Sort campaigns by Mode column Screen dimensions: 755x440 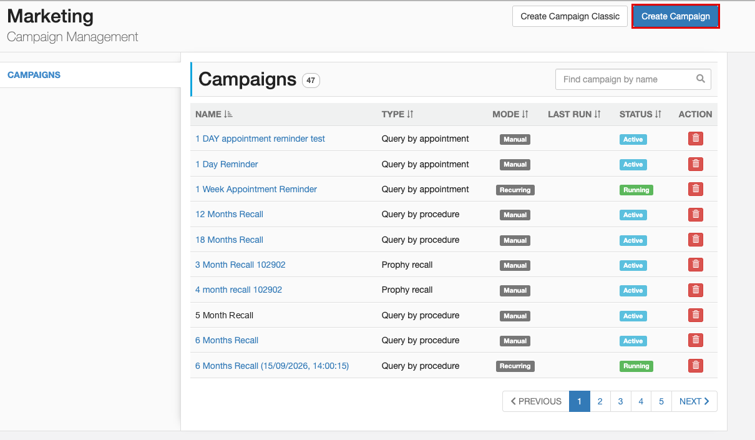pyautogui.click(x=510, y=114)
